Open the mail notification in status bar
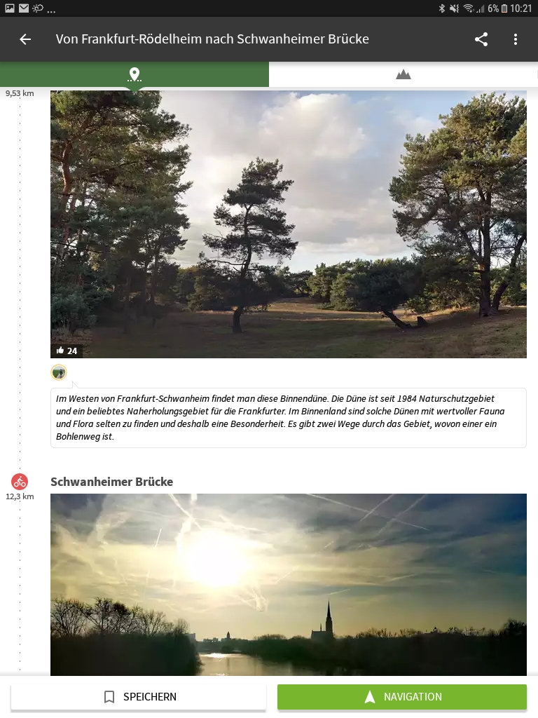Screen dimensions: 538x718 click(24, 8)
